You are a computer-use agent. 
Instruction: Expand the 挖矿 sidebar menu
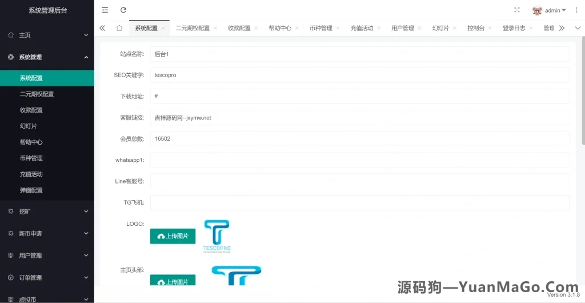click(47, 211)
